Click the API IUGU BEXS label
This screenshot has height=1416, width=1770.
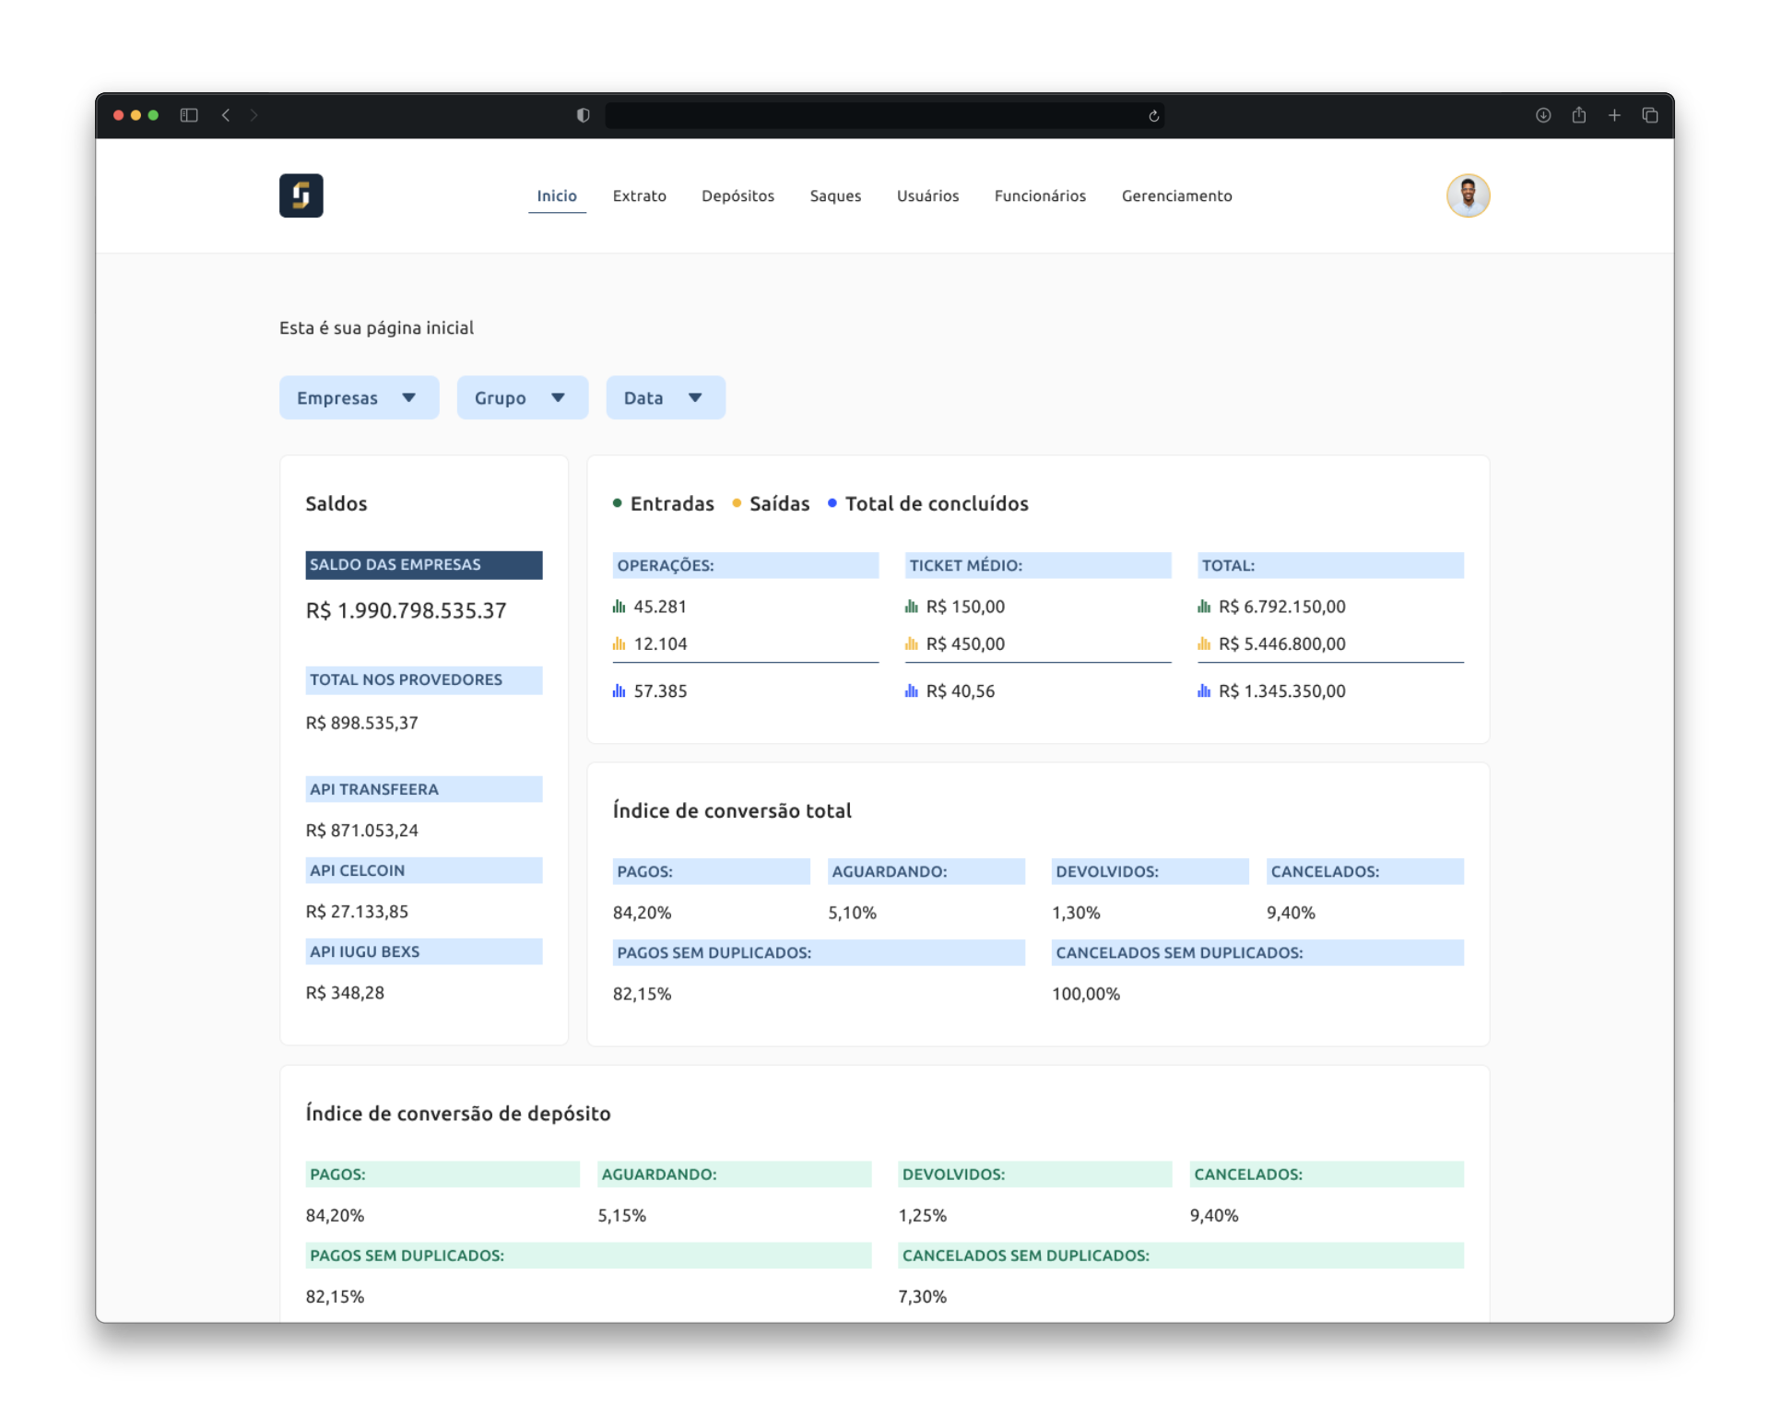click(x=423, y=951)
